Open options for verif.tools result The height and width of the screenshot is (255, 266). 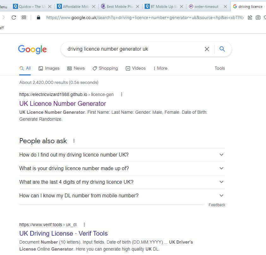click(x=84, y=225)
